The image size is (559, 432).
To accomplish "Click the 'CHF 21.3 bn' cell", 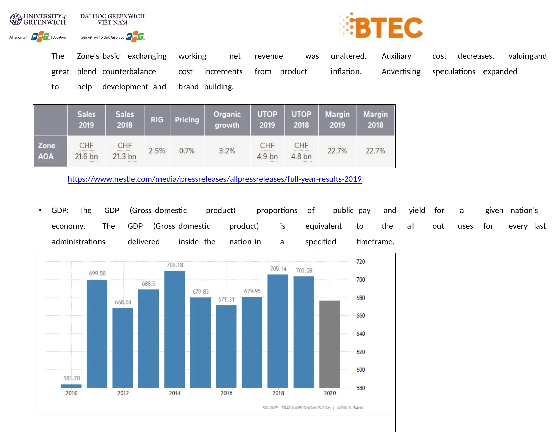I will click(125, 151).
